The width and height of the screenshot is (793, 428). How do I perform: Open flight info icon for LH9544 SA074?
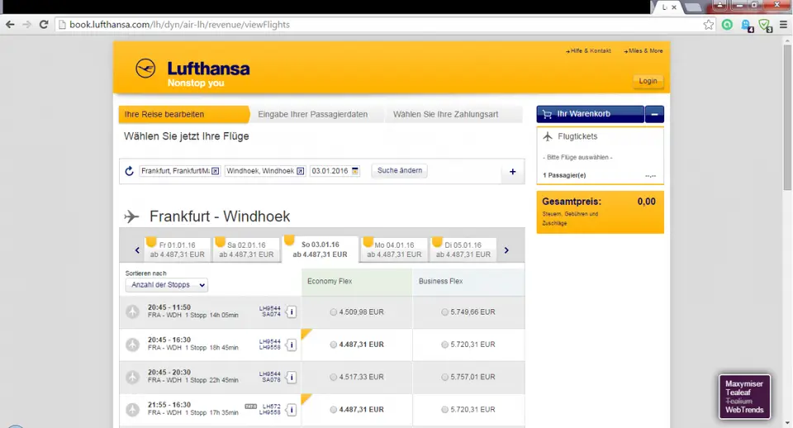point(292,312)
